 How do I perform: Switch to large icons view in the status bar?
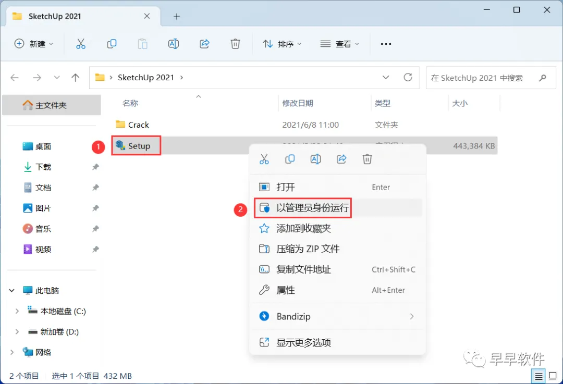553,376
